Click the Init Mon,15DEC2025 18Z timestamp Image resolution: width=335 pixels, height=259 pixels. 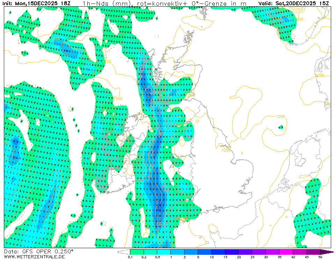pyautogui.click(x=36, y=3)
